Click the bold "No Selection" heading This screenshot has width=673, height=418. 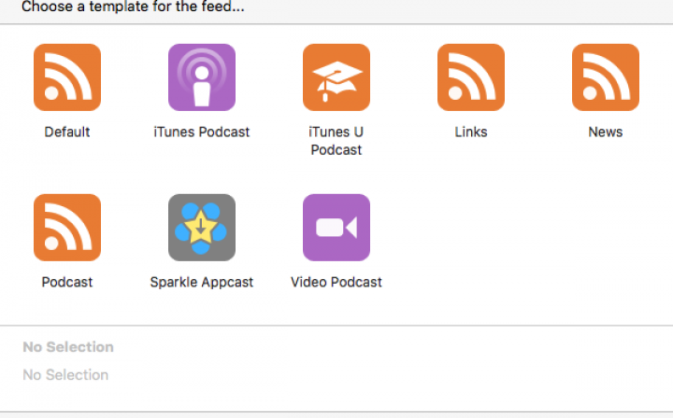pyautogui.click(x=68, y=347)
